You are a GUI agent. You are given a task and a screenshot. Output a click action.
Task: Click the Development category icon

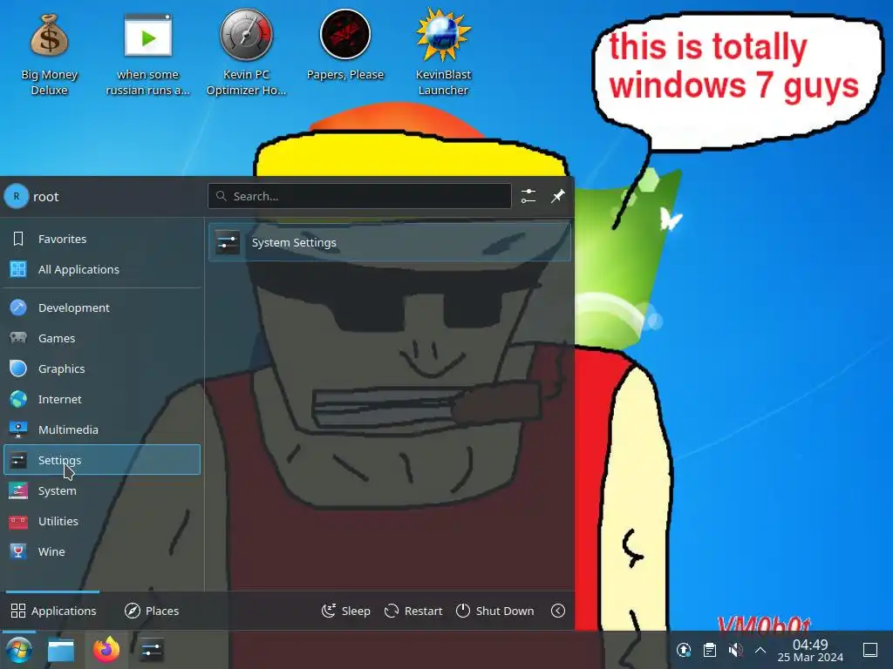point(18,307)
